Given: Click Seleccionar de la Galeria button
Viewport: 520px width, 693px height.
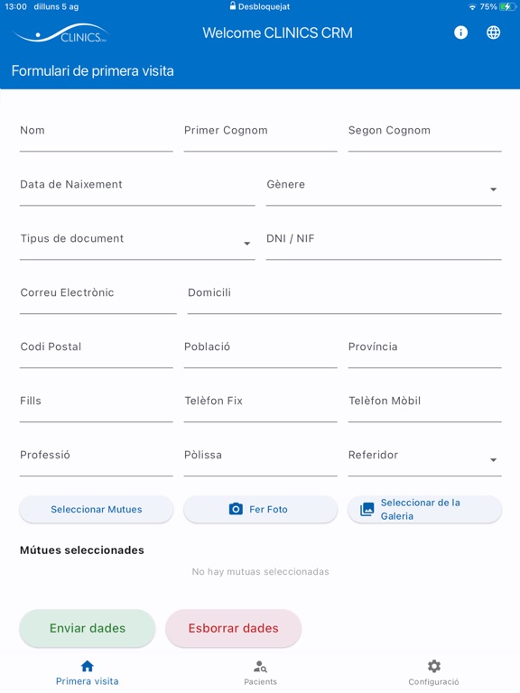Looking at the screenshot, I should pyautogui.click(x=425, y=509).
